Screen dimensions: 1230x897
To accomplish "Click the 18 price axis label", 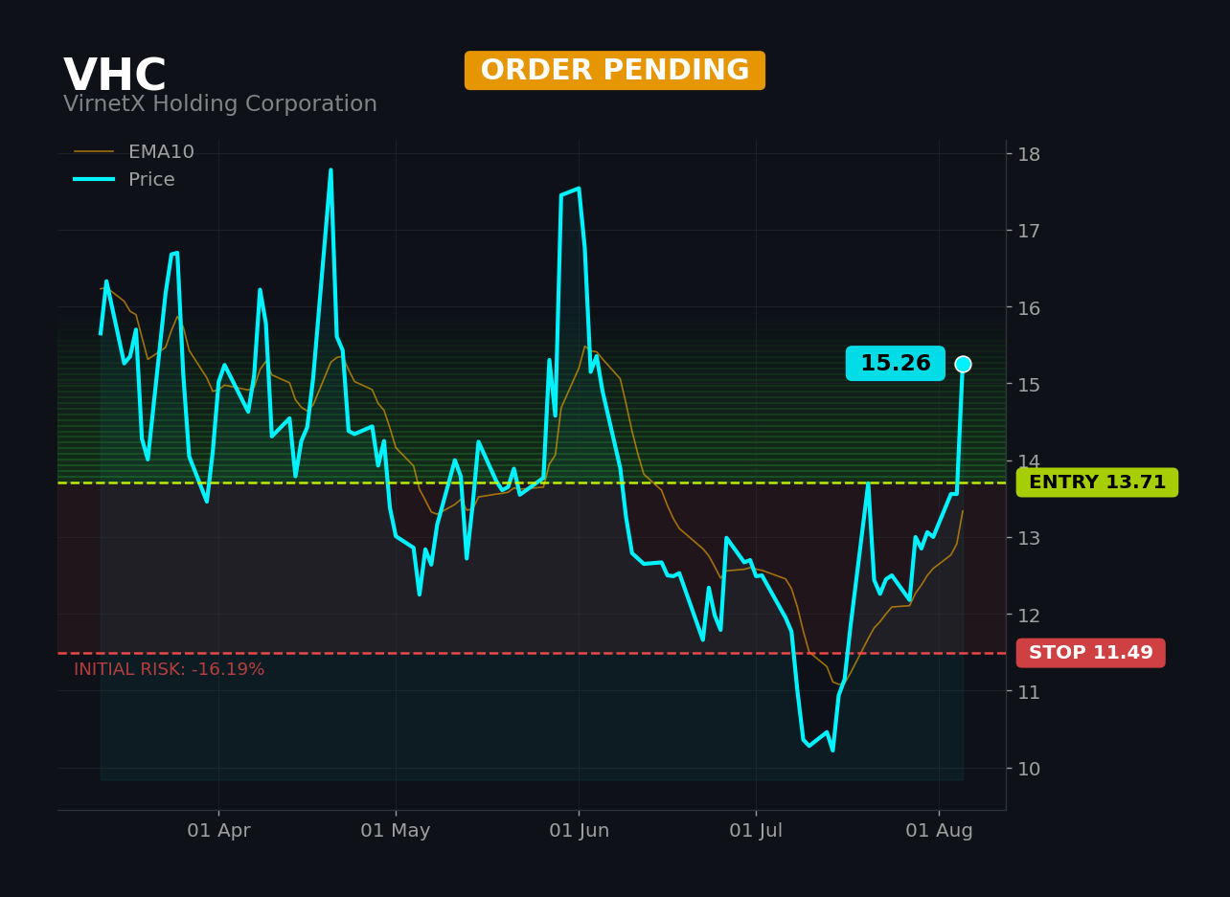I will point(1029,154).
